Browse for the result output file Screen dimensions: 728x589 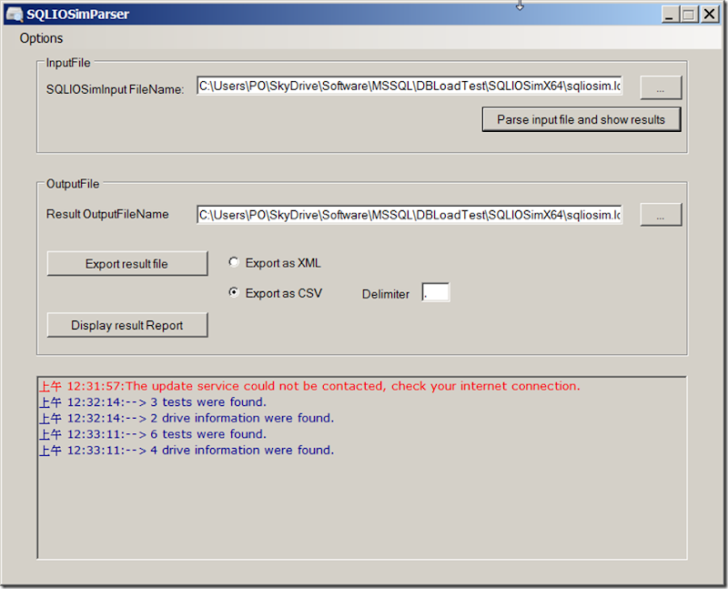[661, 215]
